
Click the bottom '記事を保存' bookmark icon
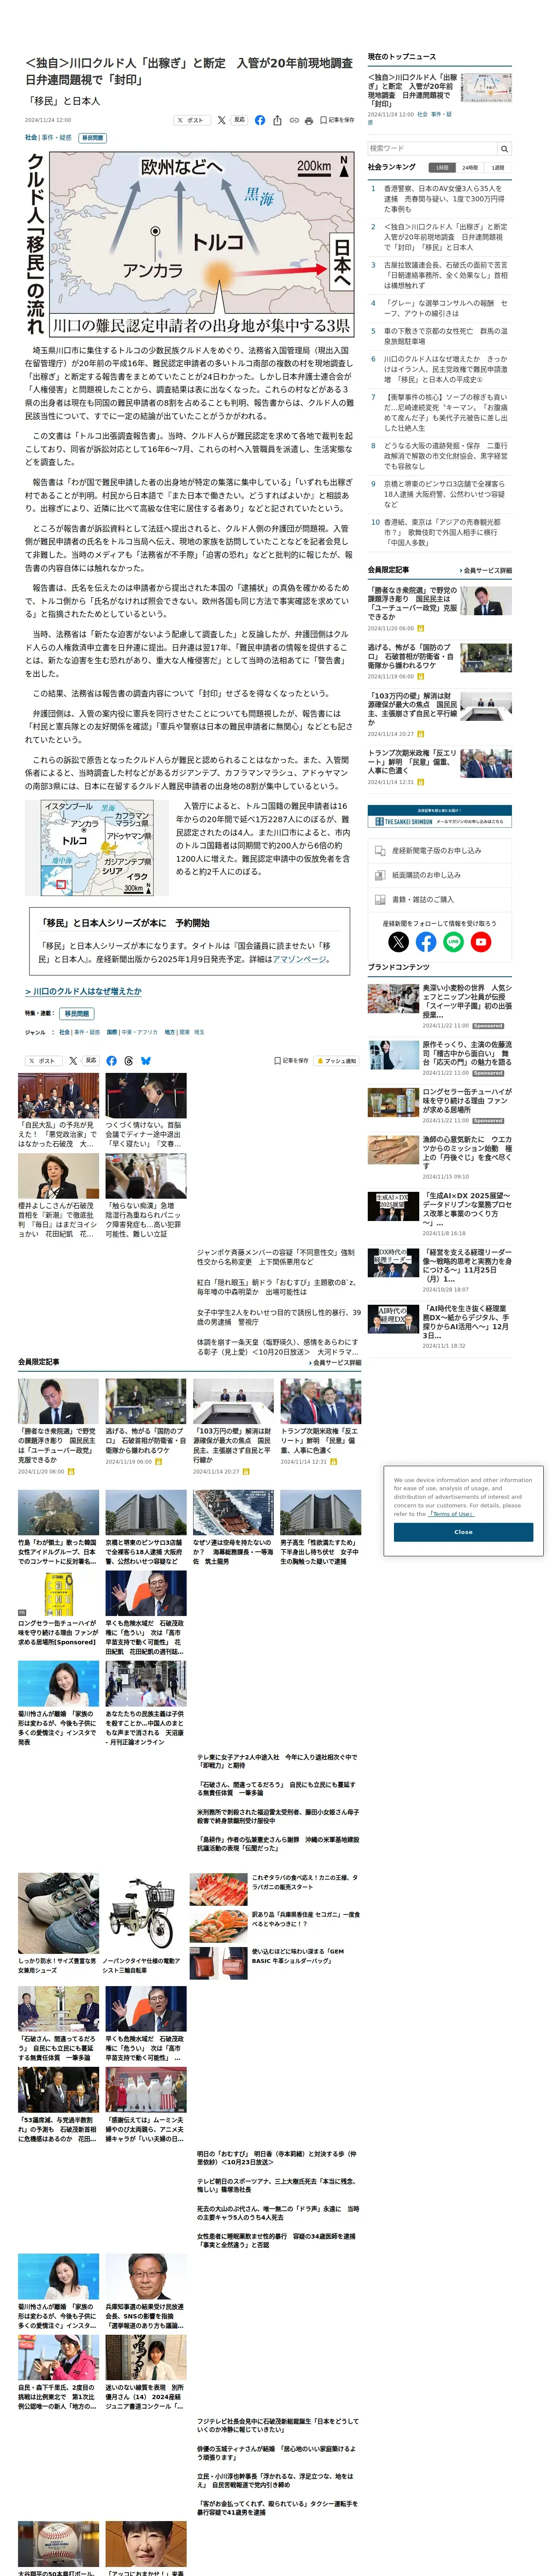pyautogui.click(x=291, y=1061)
